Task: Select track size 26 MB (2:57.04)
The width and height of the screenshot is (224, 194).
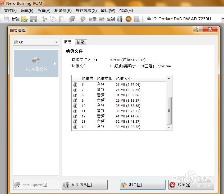Action: tap(128, 85)
